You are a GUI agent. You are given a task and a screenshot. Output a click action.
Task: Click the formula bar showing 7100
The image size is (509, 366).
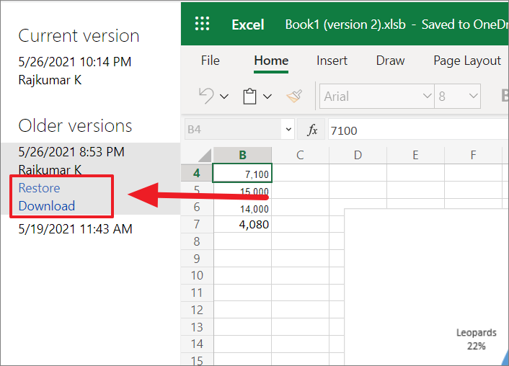pyautogui.click(x=418, y=130)
